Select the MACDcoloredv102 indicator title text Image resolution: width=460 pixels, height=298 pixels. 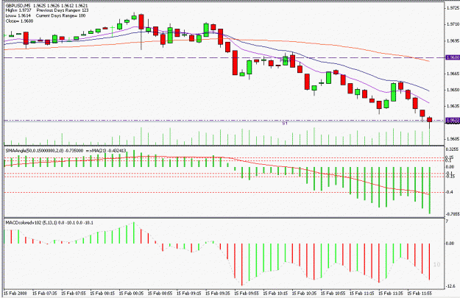coord(49,223)
